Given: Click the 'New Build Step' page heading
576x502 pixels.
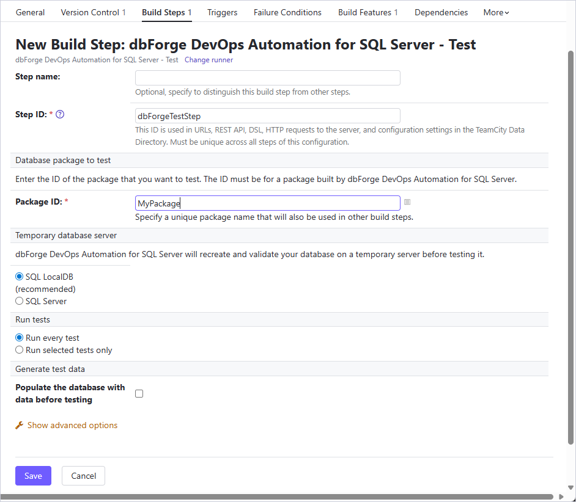Looking at the screenshot, I should pyautogui.click(x=245, y=45).
